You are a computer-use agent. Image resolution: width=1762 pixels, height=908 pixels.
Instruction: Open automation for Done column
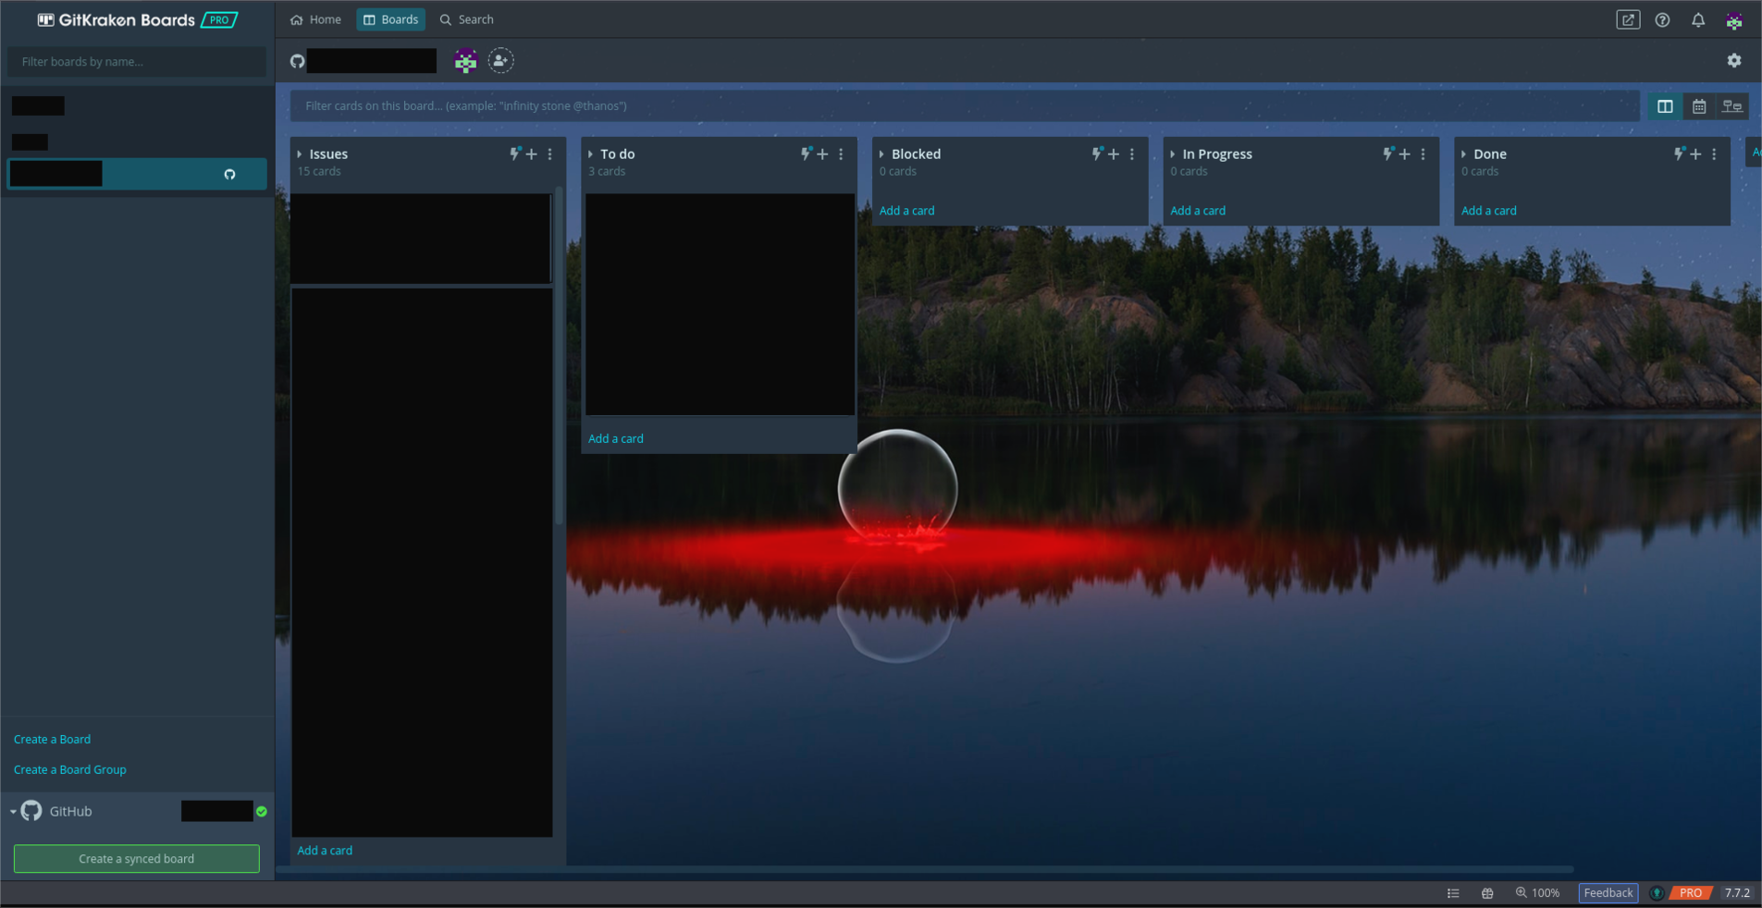(x=1679, y=153)
